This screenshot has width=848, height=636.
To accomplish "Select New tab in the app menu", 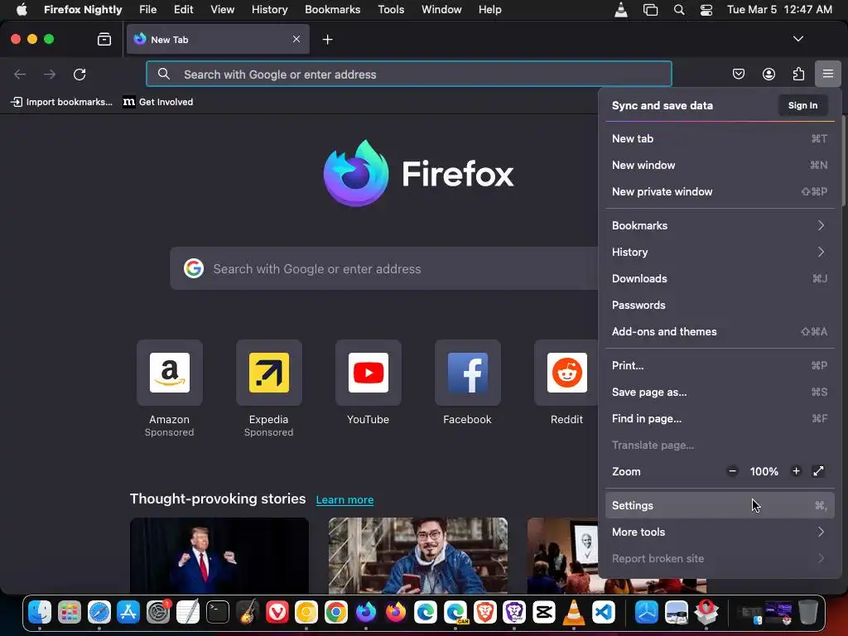I will pos(720,138).
